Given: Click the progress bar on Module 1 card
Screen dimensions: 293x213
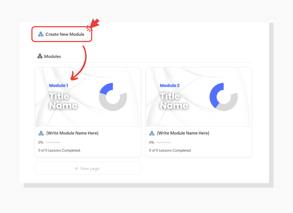Looking at the screenshot, I should pos(53,143).
